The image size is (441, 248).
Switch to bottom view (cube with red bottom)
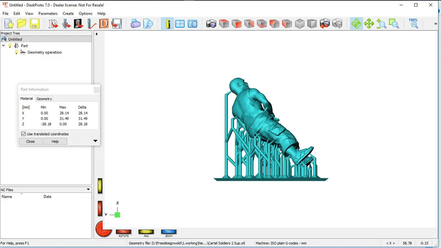(x=262, y=24)
